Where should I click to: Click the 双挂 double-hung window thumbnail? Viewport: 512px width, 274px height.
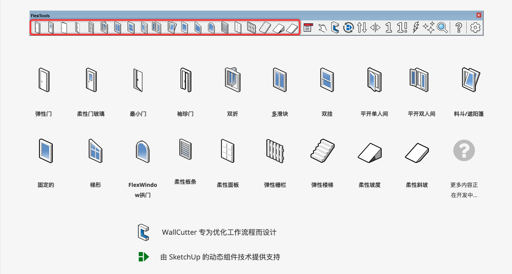(326, 80)
